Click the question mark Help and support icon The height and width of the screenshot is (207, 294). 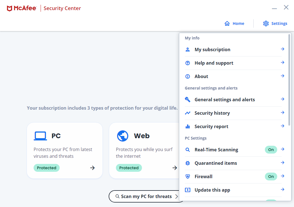pyautogui.click(x=188, y=63)
